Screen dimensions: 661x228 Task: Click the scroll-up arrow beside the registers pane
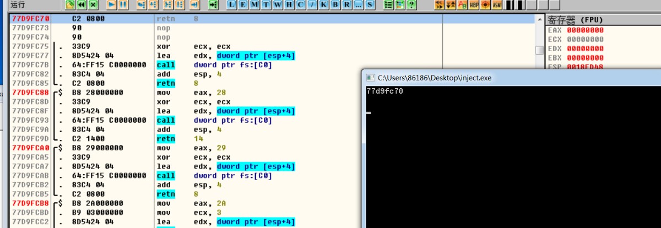click(540, 19)
